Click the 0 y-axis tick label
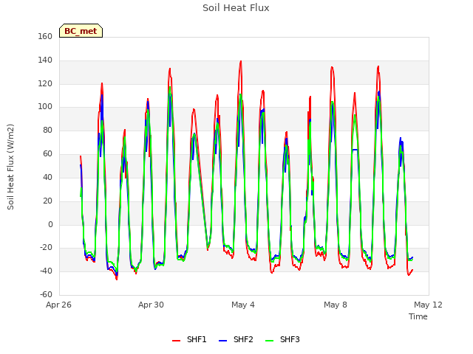 pyautogui.click(x=50, y=224)
